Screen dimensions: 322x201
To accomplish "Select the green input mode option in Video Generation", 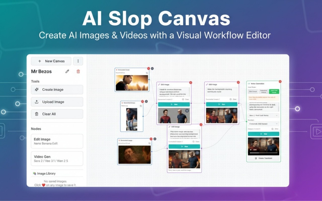I will [274, 91].
